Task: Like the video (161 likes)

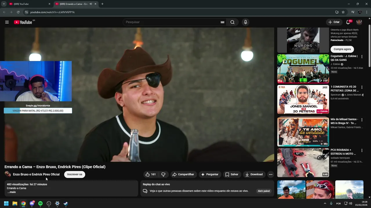Action: tap(151, 174)
